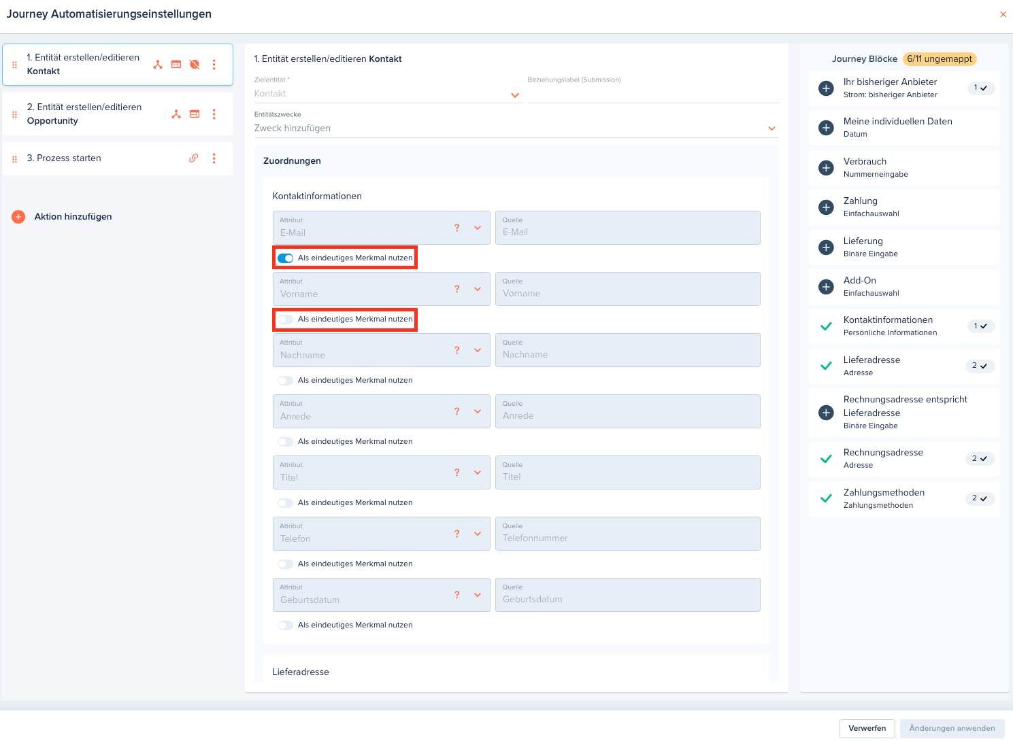Click crossed-out icon in Kontakt action row
1013x741 pixels.
pos(195,65)
